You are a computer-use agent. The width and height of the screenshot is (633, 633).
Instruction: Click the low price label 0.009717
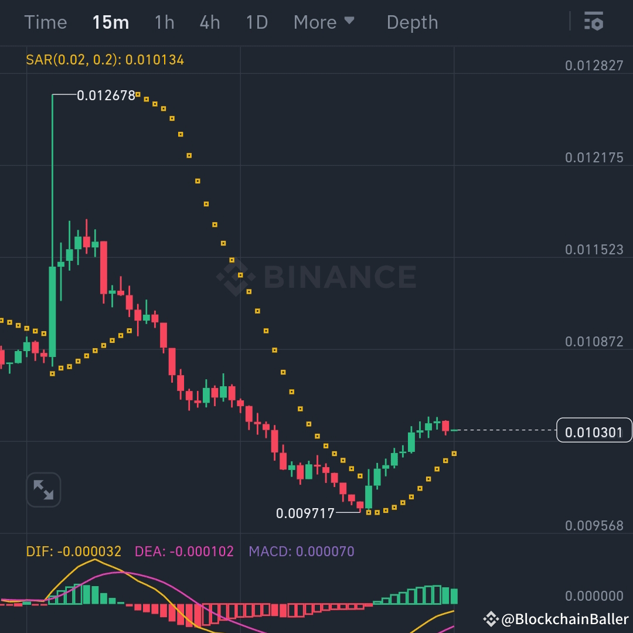point(304,513)
